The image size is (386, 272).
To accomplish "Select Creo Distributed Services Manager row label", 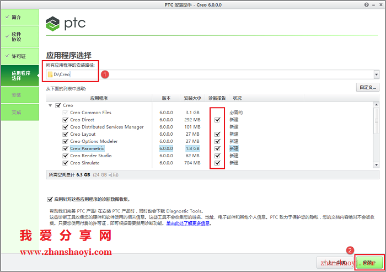I will (x=107, y=127).
